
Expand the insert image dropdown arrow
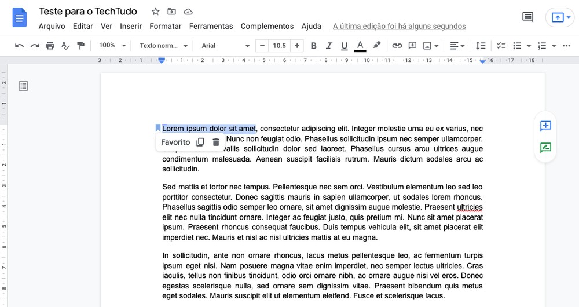pyautogui.click(x=437, y=46)
